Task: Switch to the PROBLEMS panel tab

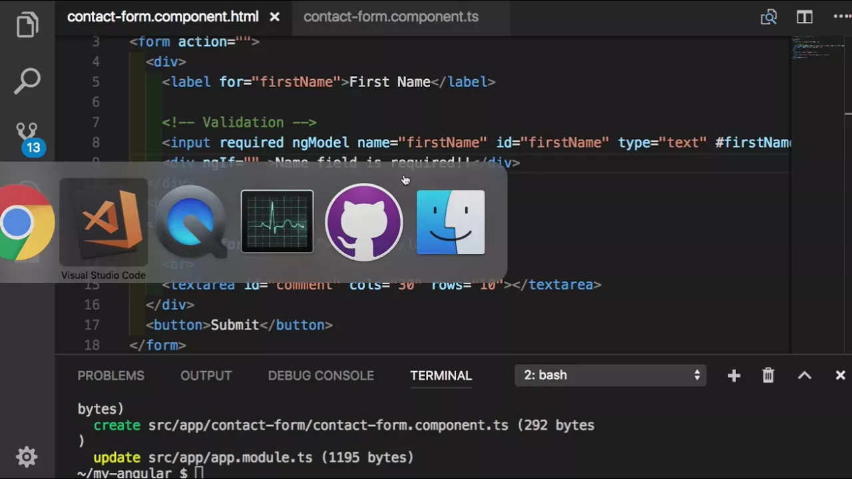Action: (x=110, y=376)
